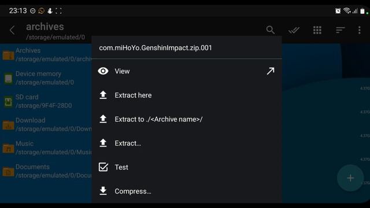Viewport: 370px width, 208px height.
Task: Switch to grid view icon
Action: 317,30
